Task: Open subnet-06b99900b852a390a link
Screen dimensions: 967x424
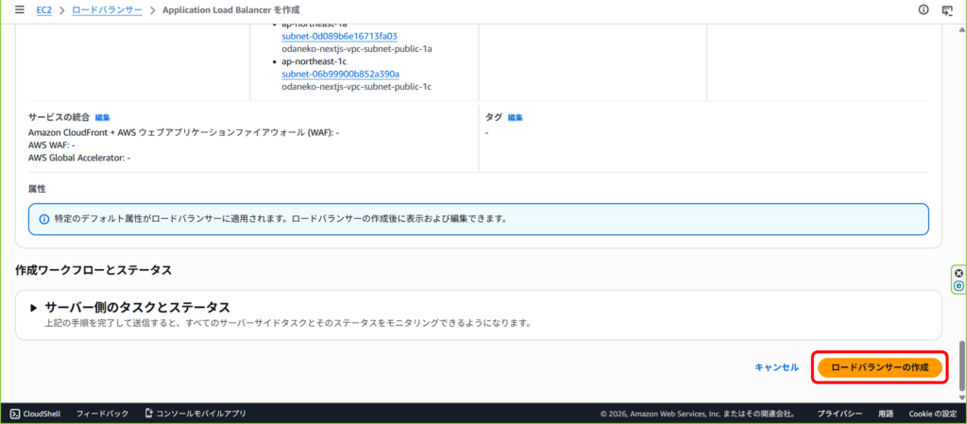Action: tap(340, 74)
